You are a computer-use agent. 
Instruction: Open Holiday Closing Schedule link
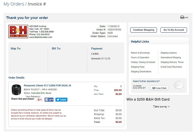(x=143, y=62)
